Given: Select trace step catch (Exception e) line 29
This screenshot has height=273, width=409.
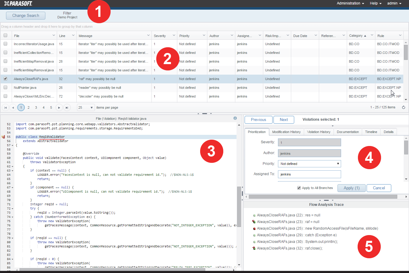Looking at the screenshot, I should pos(297,235).
